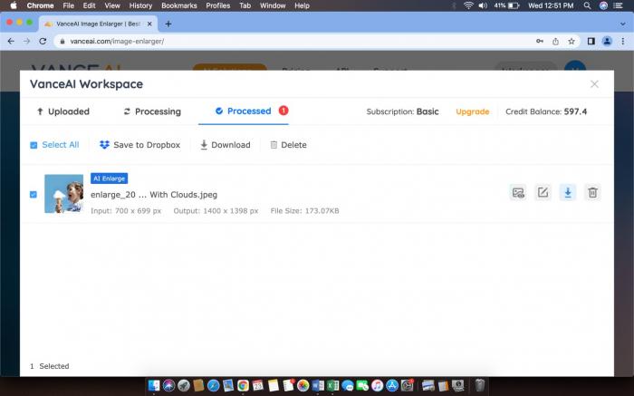The image size is (634, 396).
Task: Click the battery 41% indicator
Action: (506, 5)
